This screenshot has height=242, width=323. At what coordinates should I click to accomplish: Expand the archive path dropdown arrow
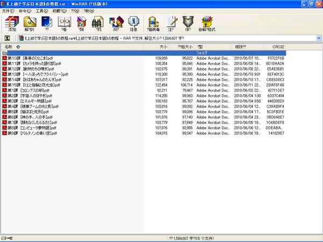tap(319, 39)
